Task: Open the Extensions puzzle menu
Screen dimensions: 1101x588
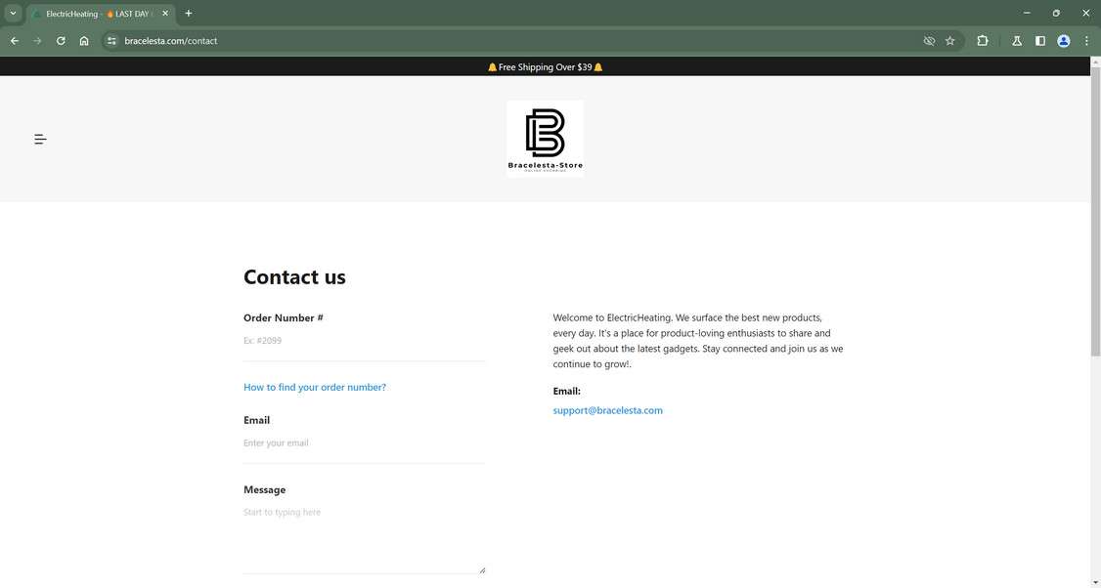Action: point(982,41)
